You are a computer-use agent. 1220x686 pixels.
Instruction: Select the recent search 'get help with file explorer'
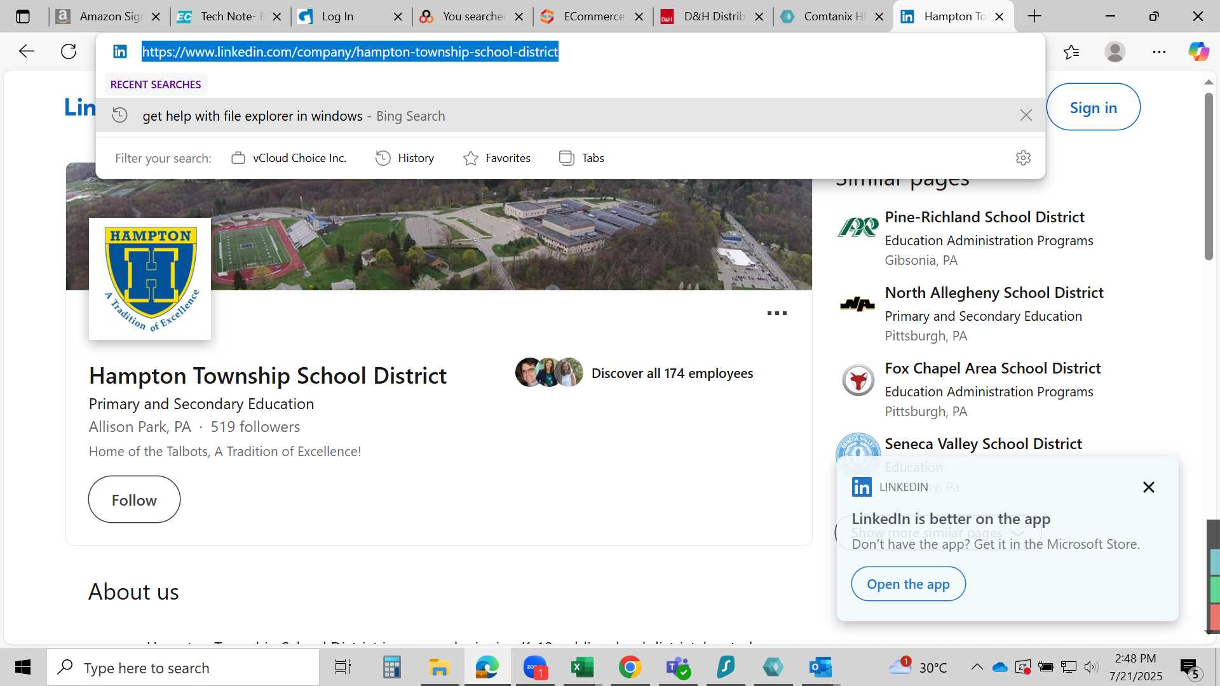coord(570,116)
